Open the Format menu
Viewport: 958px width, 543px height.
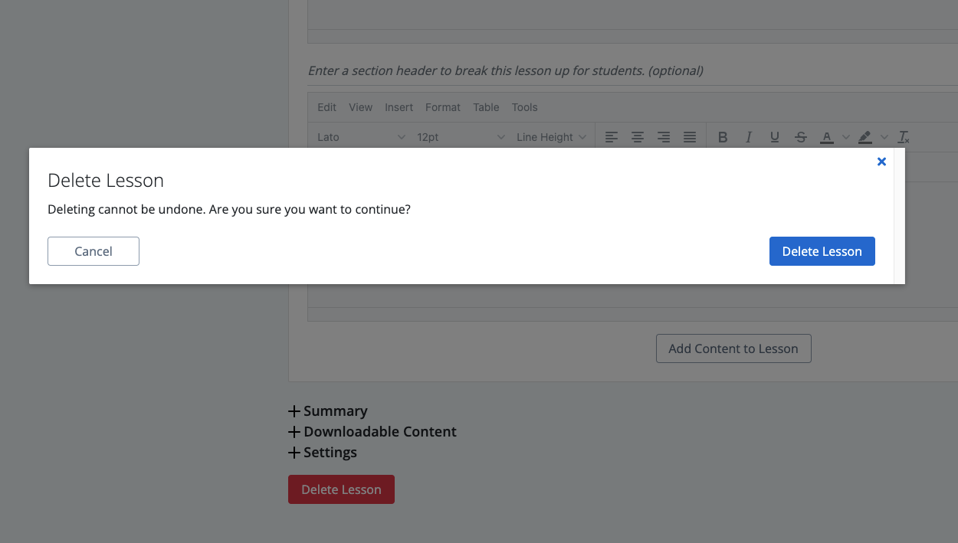click(443, 107)
